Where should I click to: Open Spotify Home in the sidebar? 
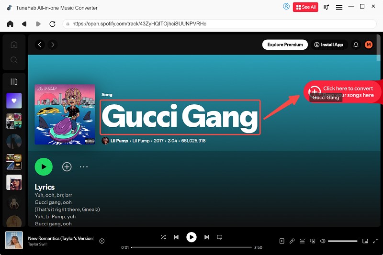click(x=14, y=44)
